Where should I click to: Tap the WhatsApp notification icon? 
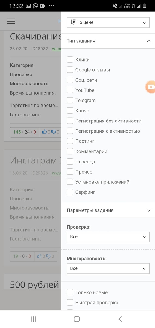[35, 6]
